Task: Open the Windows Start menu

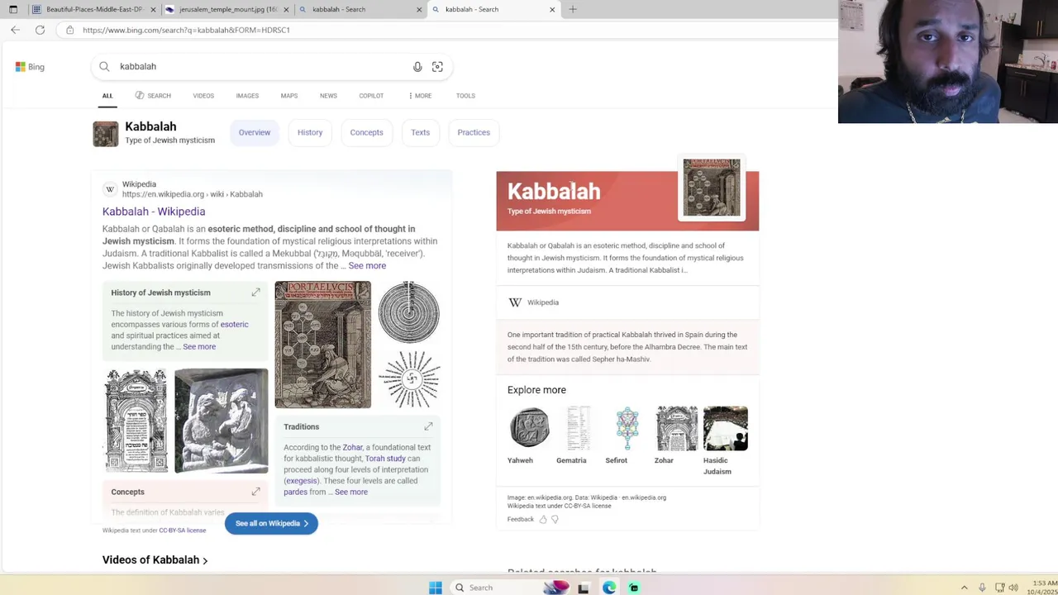Action: pos(436,588)
